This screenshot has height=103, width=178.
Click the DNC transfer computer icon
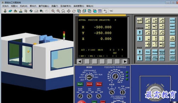[42, 11]
